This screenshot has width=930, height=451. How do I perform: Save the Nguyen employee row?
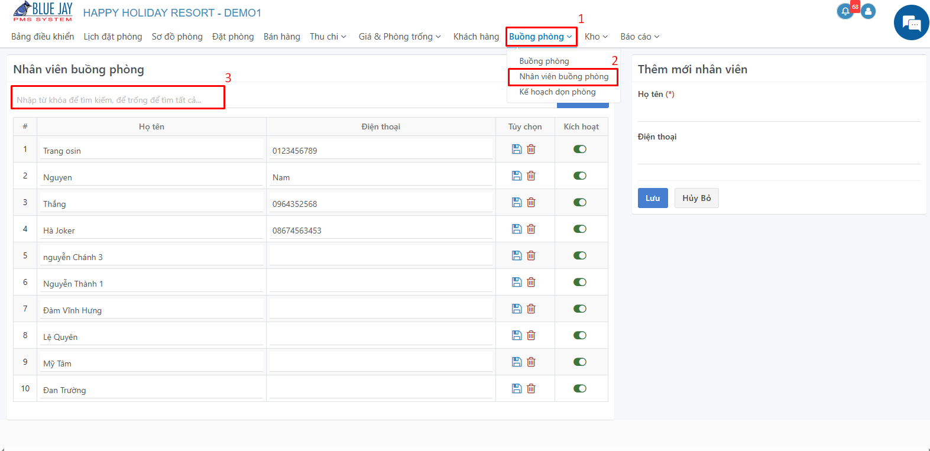517,176
